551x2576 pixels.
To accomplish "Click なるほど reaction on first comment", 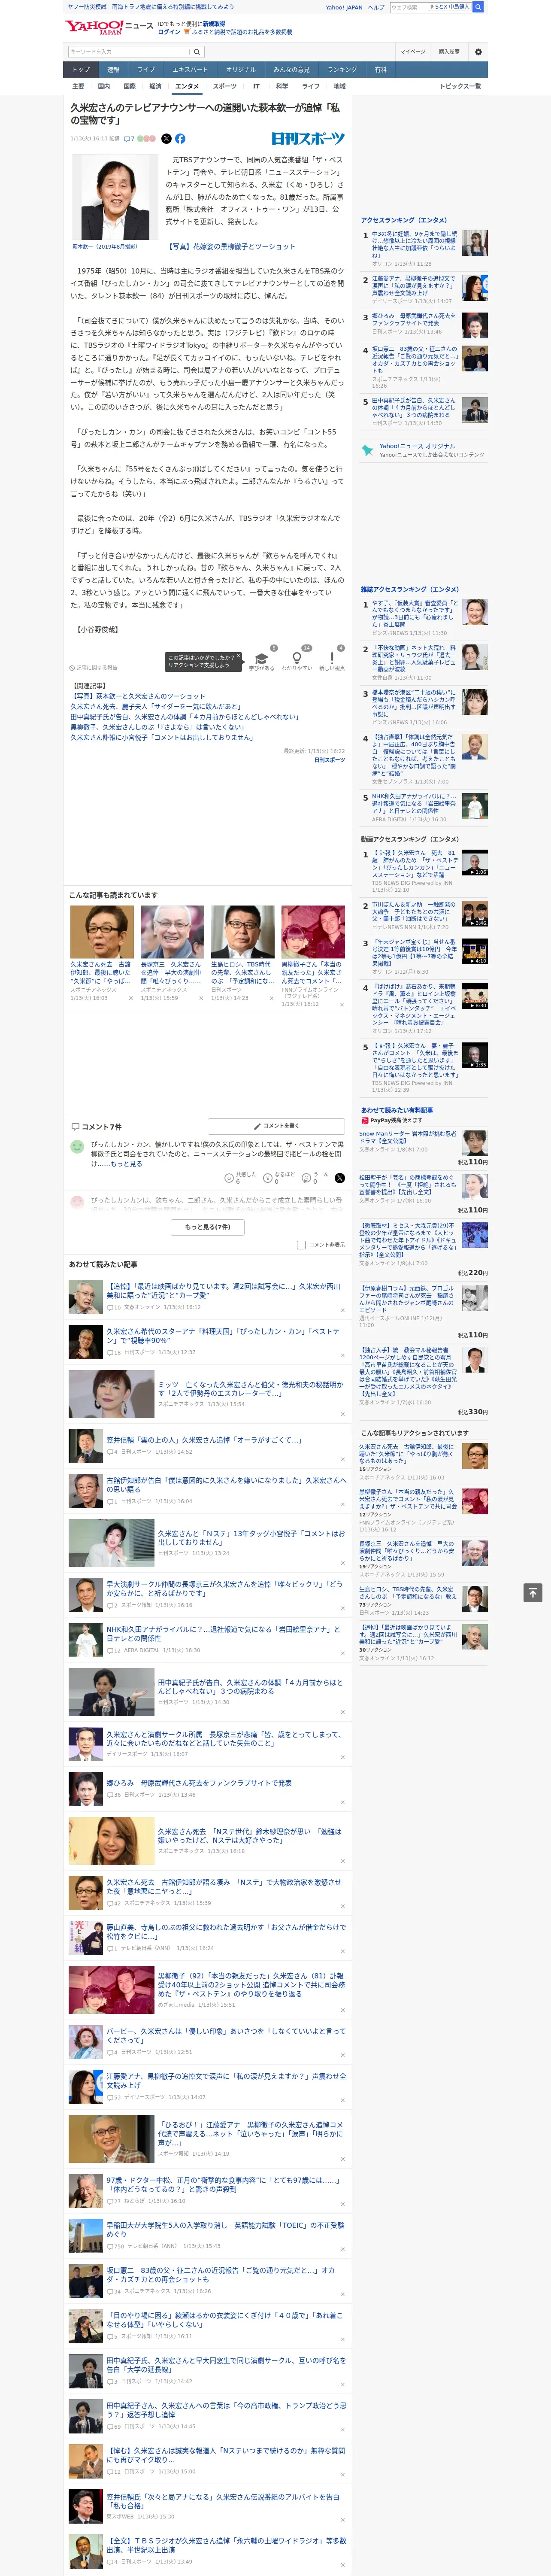I will pos(279,1178).
